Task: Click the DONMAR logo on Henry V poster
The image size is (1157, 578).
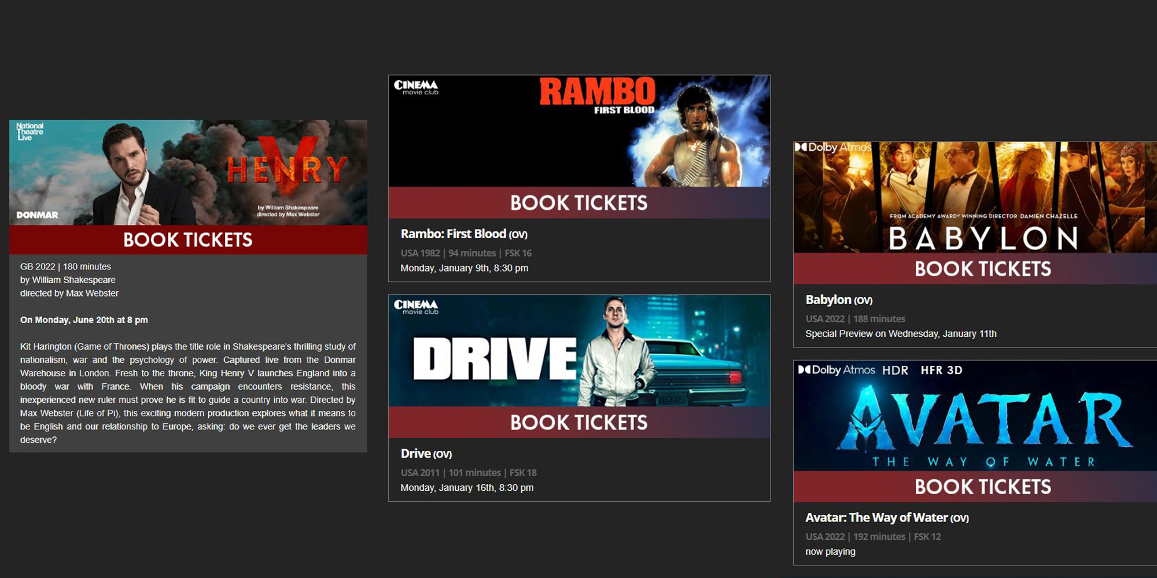Action: pyautogui.click(x=37, y=215)
